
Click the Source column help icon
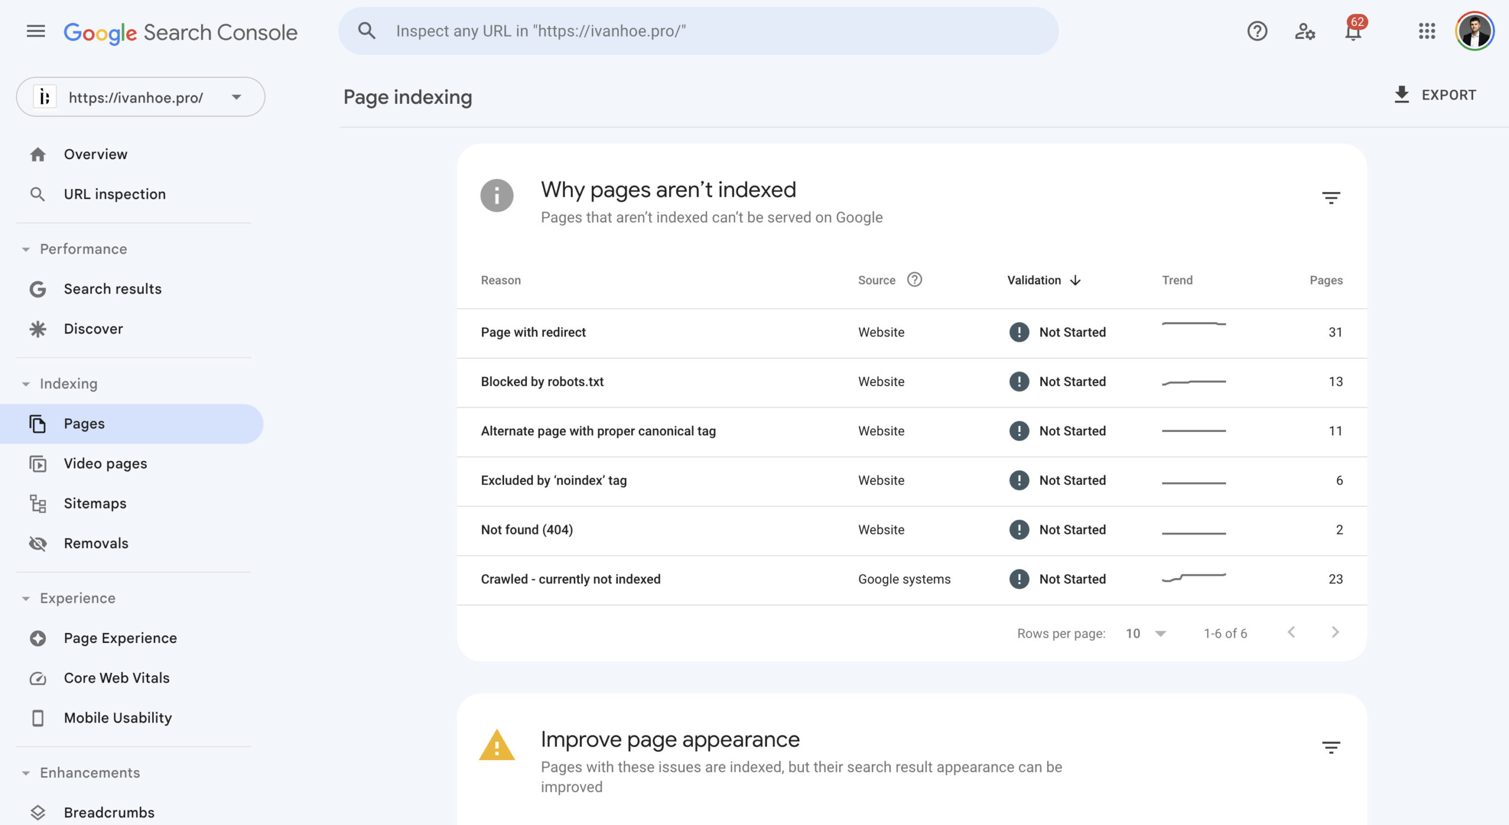pos(914,280)
